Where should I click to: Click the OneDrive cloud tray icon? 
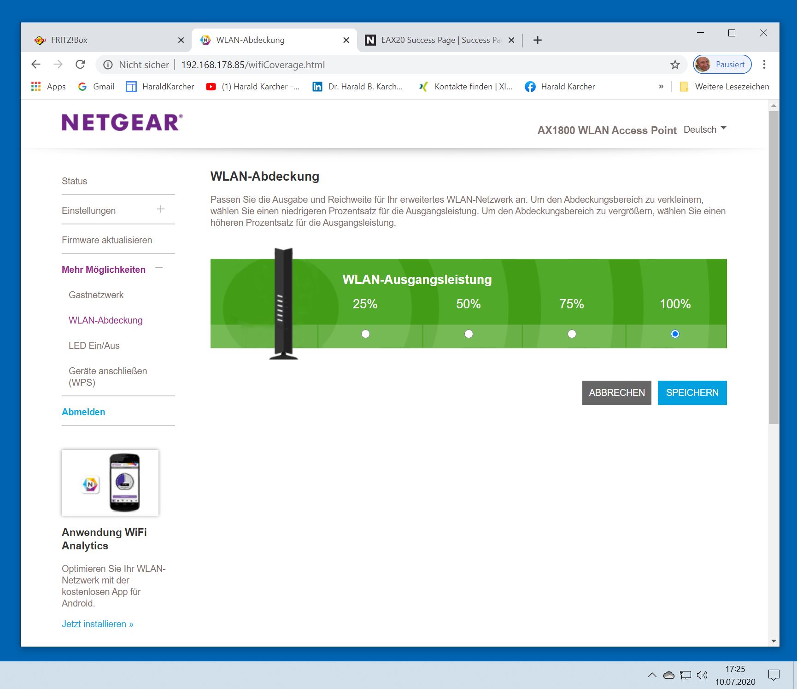click(x=669, y=675)
